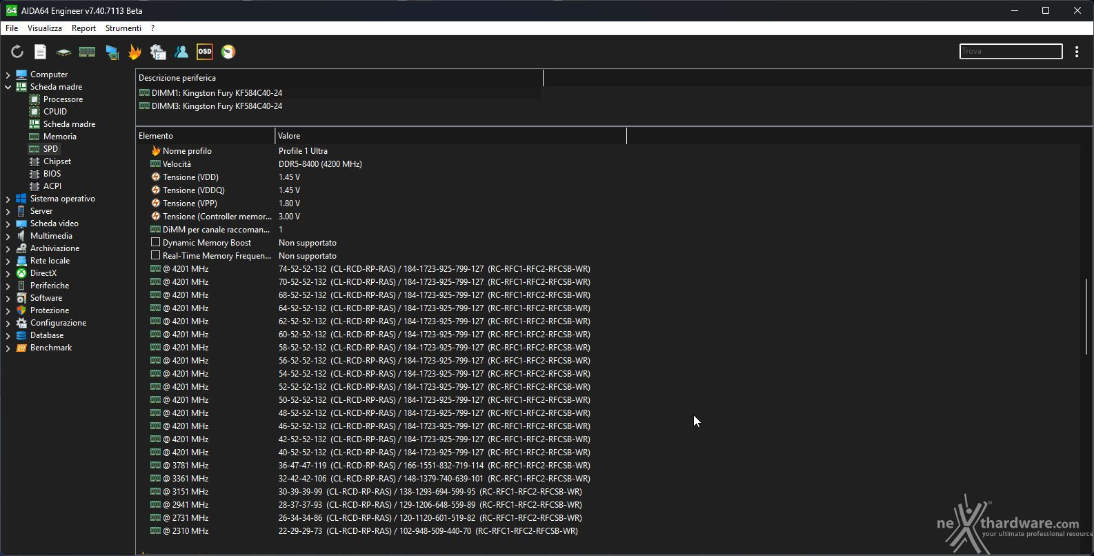
Task: Click the Protezione shield icon
Action: pyautogui.click(x=21, y=310)
